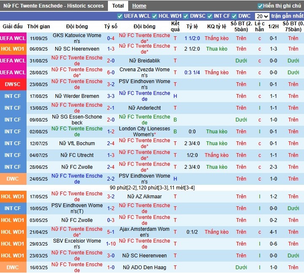The height and width of the screenshot is (273, 304).
Task: Click the DWC badge in 24/05/25 row
Action: click(x=13, y=179)
